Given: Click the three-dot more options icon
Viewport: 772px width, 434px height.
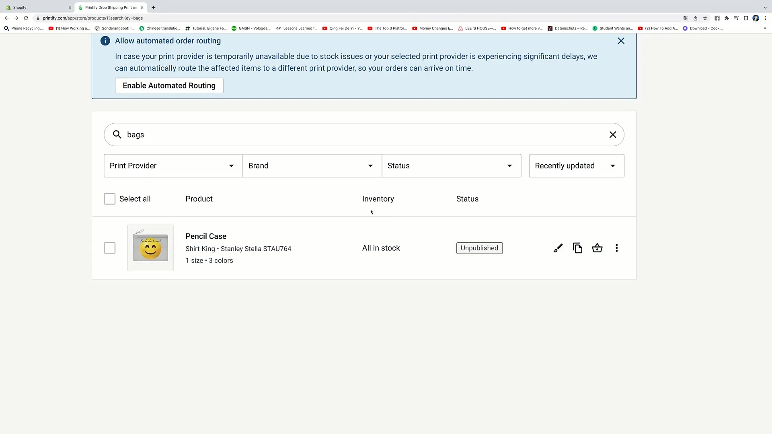Looking at the screenshot, I should (x=617, y=248).
